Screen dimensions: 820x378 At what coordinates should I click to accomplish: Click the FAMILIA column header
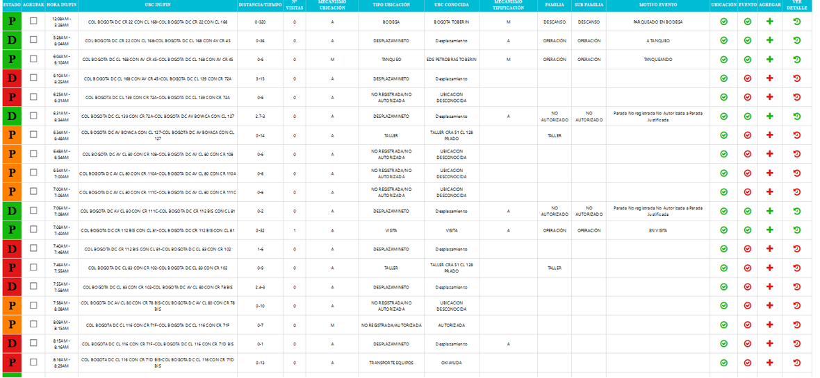(555, 5)
